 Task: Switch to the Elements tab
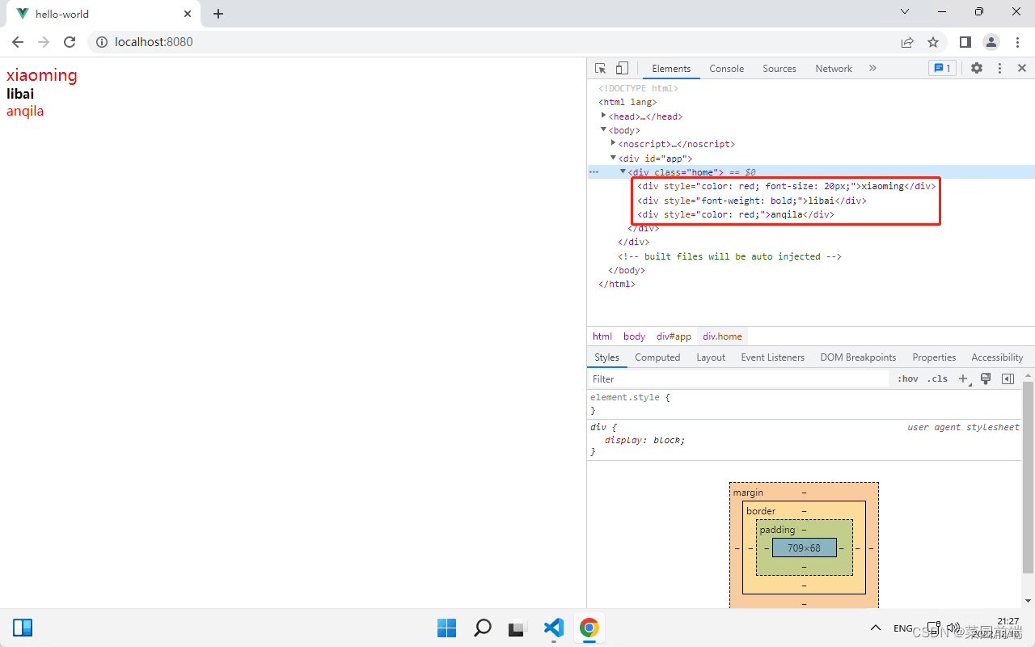(671, 69)
